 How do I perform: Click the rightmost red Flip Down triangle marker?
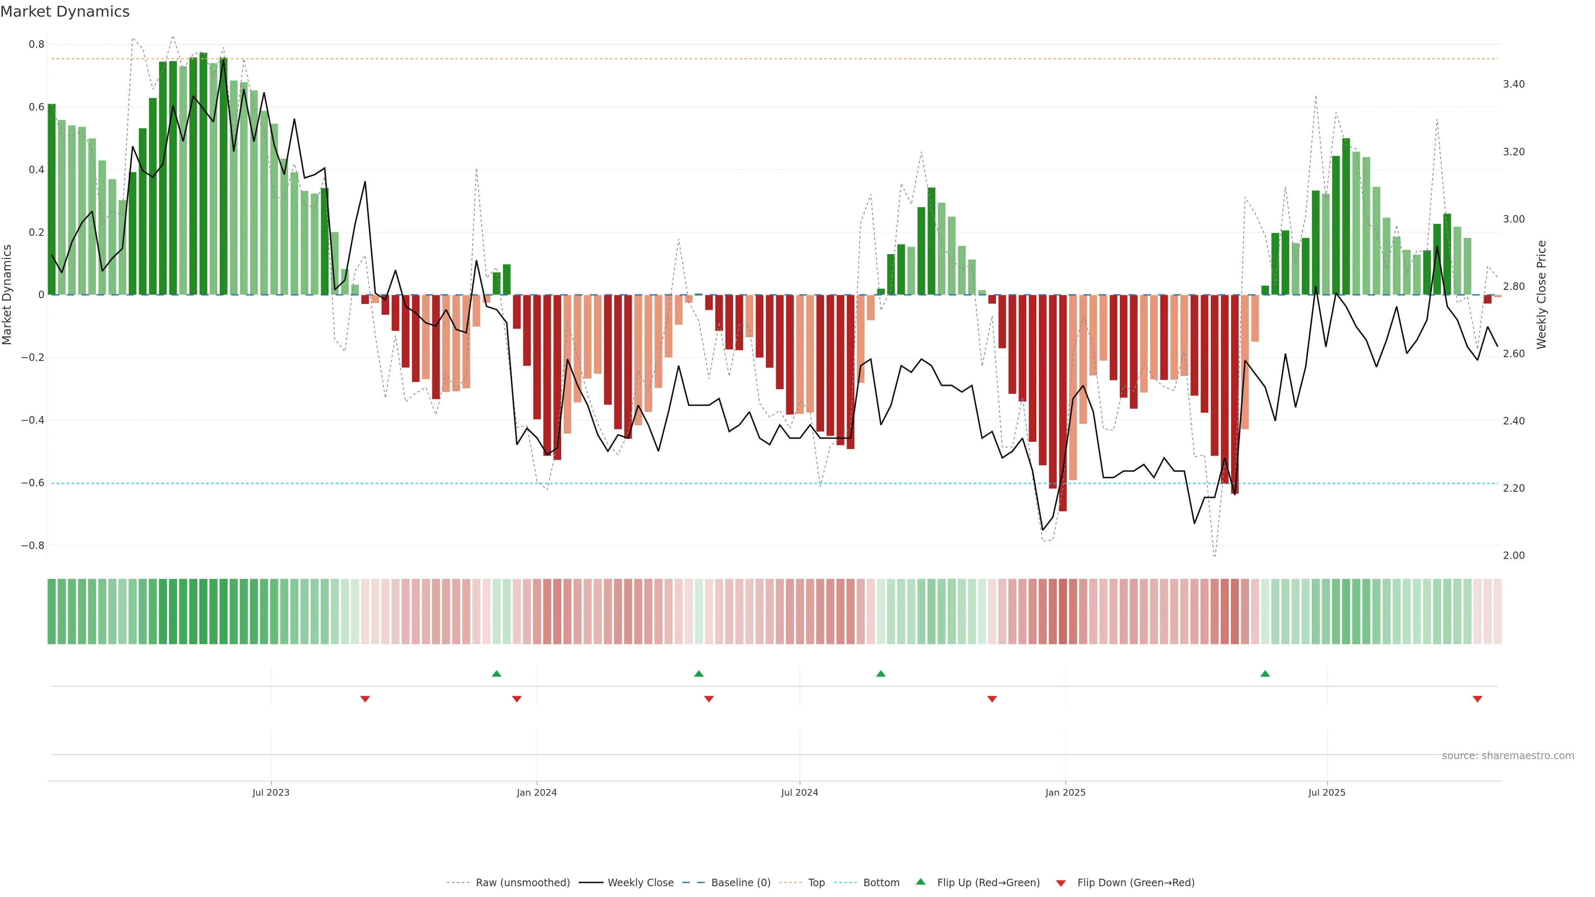pos(1477,699)
